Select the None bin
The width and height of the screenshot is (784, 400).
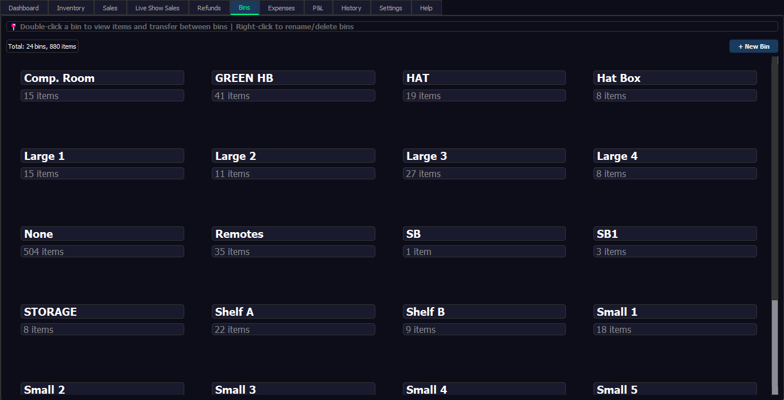102,234
